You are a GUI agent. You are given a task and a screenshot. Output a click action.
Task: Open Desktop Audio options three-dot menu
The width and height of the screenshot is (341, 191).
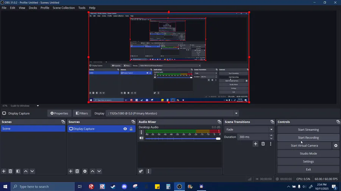(x=141, y=132)
